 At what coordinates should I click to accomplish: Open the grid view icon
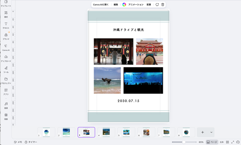pyautogui.click(x=227, y=142)
